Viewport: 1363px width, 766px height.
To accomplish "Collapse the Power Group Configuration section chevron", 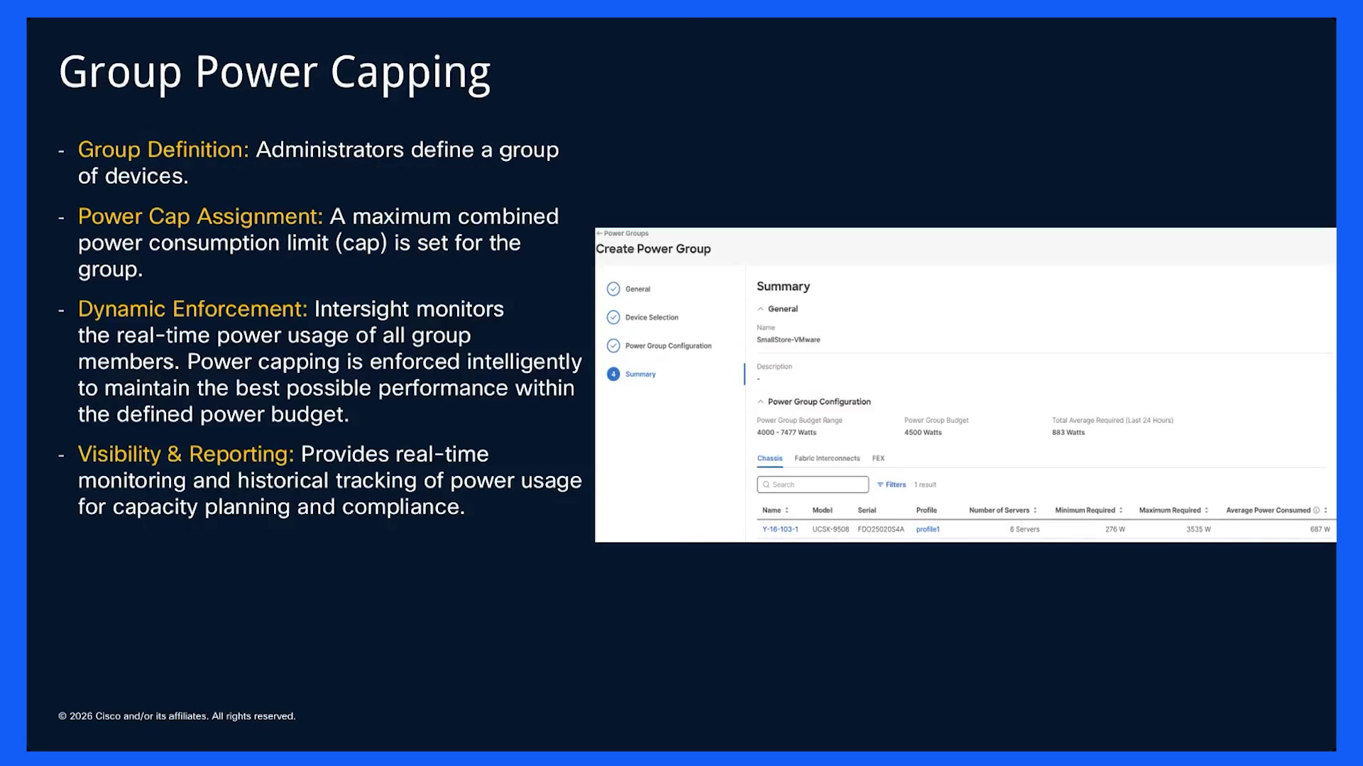I will 760,401.
